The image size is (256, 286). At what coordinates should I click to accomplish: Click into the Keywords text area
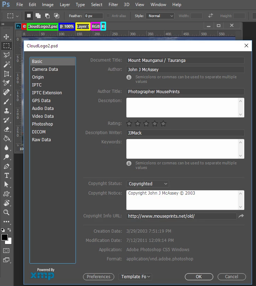point(182,149)
